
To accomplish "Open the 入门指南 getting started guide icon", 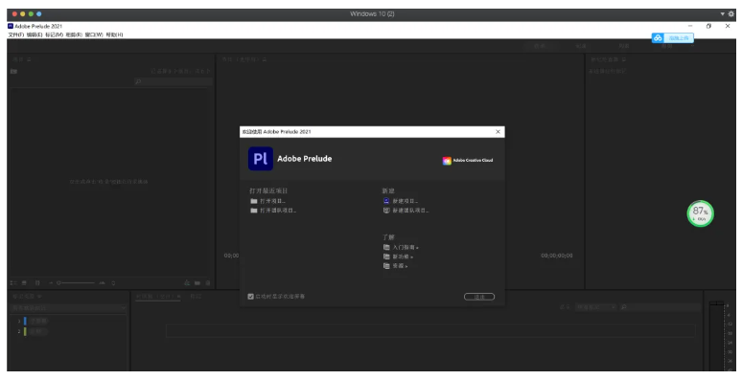I will 386,247.
